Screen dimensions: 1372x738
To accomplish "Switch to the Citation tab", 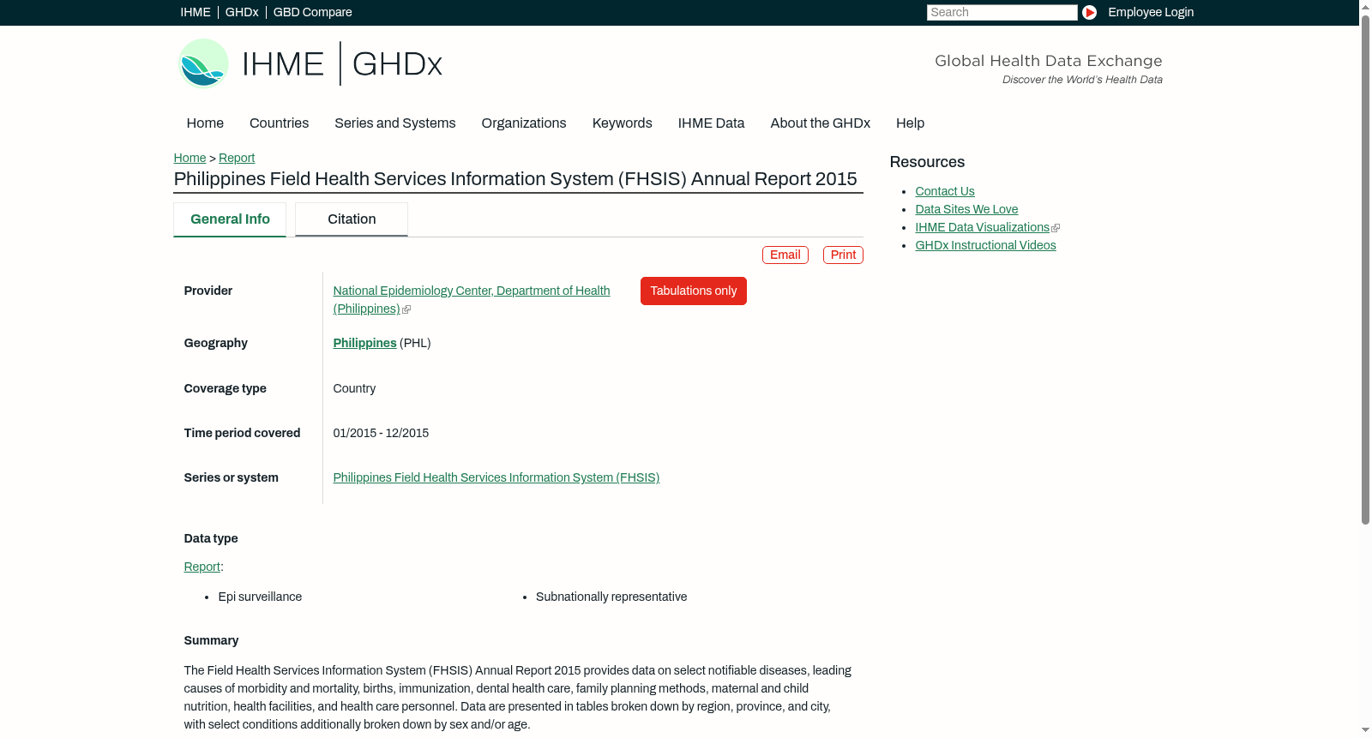I will pyautogui.click(x=352, y=219).
